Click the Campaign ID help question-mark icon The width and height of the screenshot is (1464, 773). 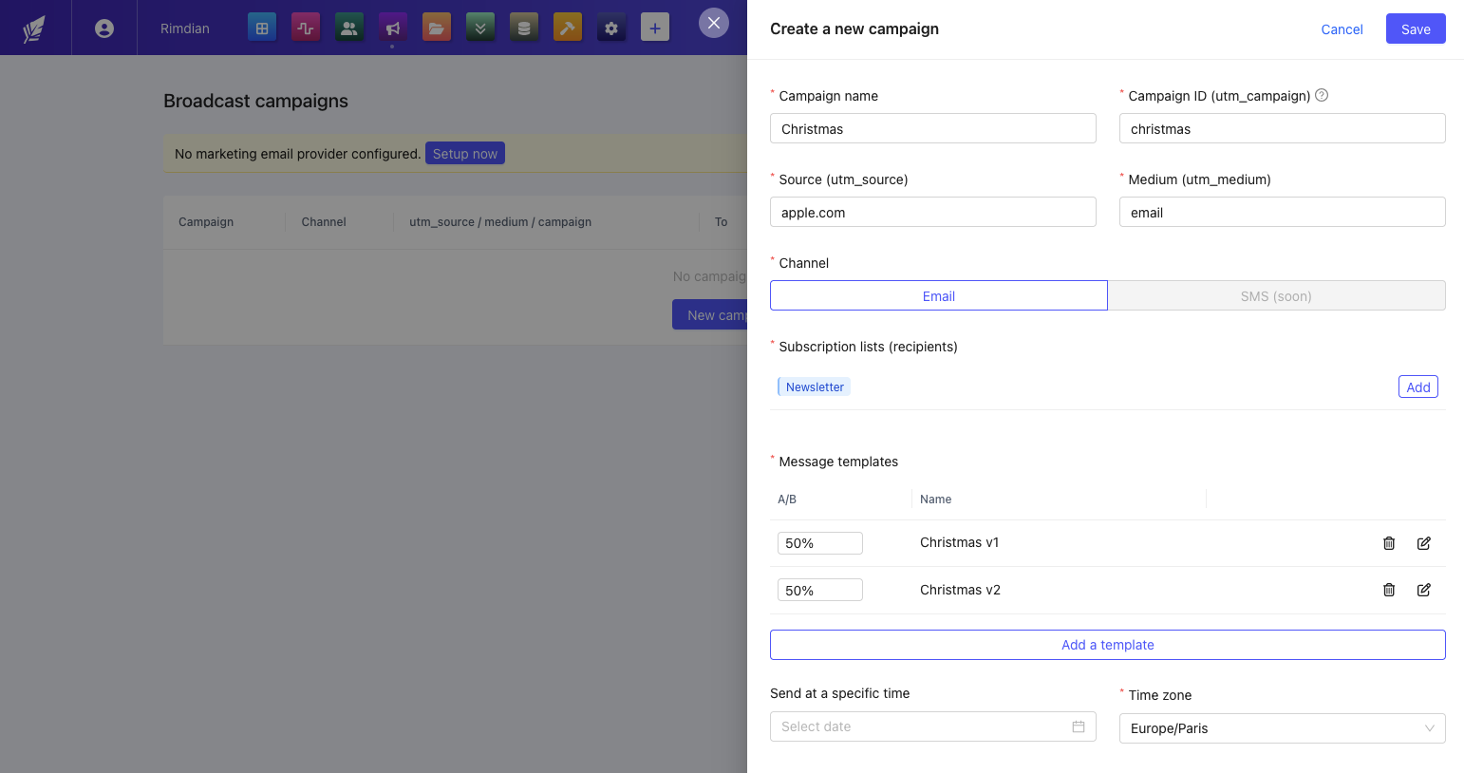[x=1322, y=95]
